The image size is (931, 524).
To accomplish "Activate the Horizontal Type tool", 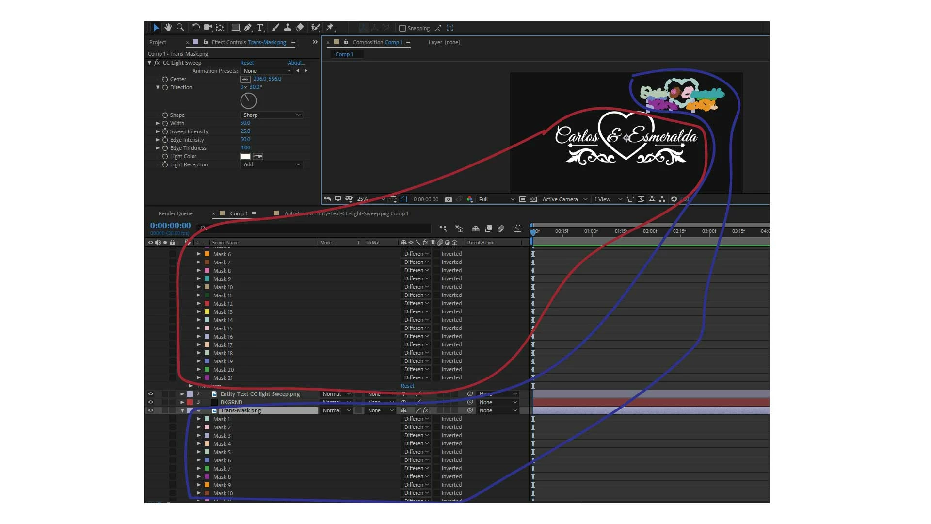I will (x=260, y=28).
